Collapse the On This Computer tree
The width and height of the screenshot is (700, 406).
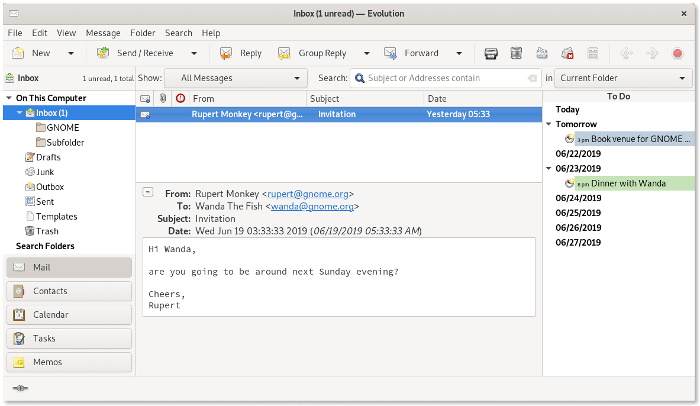pos(8,98)
